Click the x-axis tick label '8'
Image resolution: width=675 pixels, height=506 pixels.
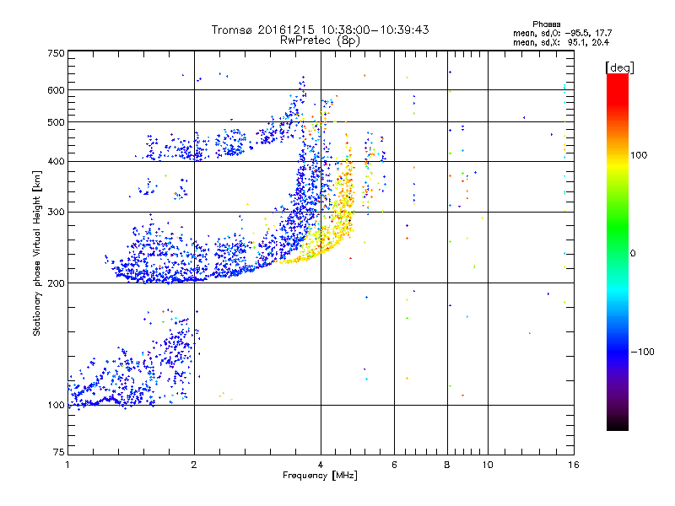tap(447, 465)
